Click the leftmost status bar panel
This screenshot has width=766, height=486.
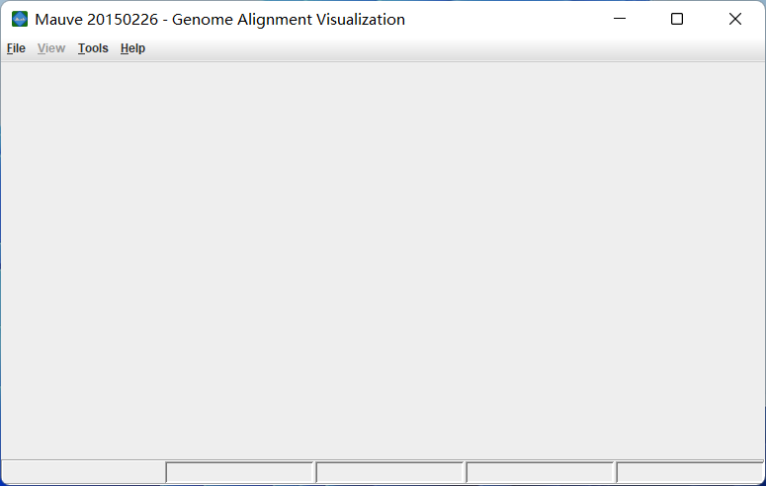point(83,473)
